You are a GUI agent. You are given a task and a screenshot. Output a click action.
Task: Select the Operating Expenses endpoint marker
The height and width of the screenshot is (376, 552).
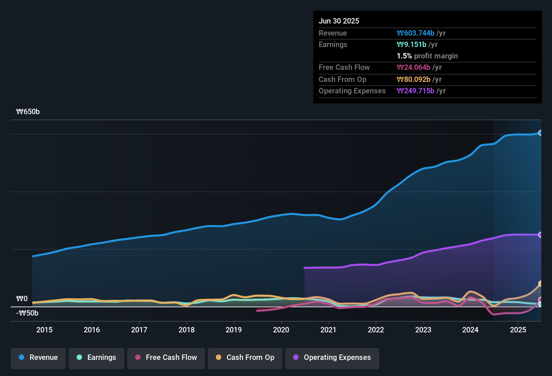[540, 234]
